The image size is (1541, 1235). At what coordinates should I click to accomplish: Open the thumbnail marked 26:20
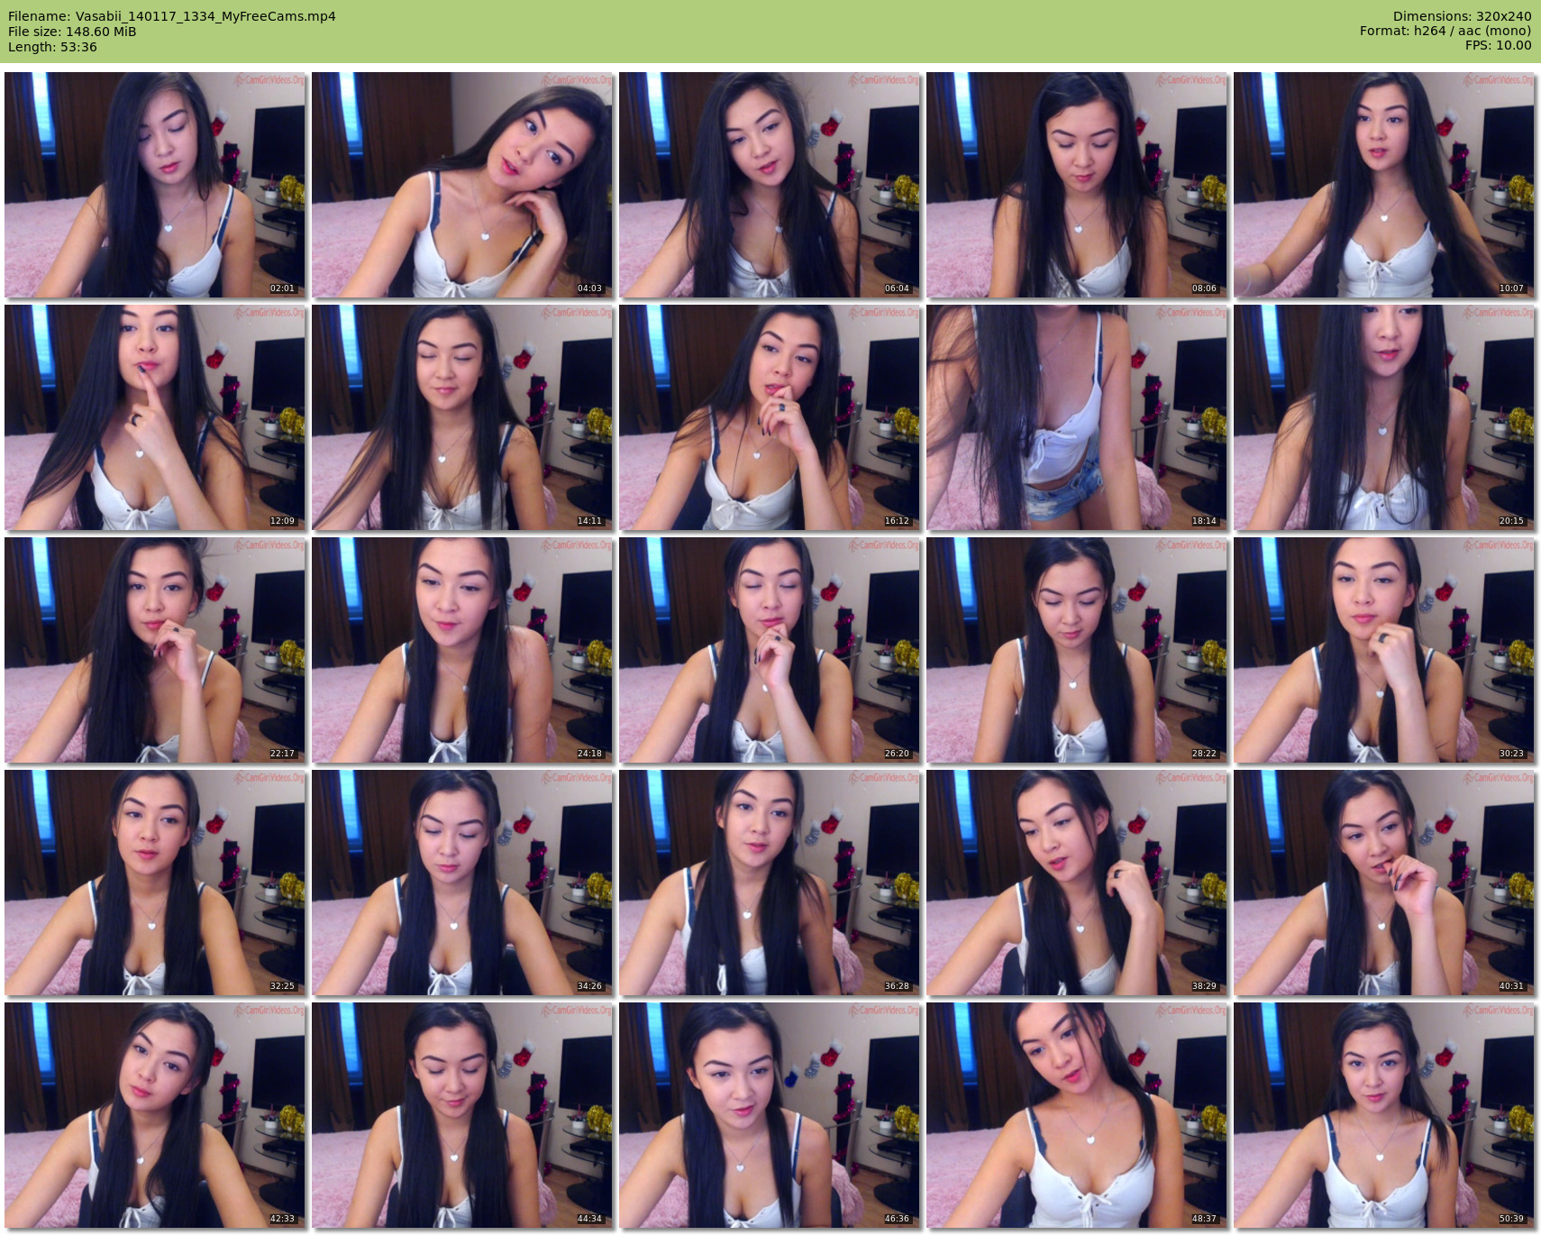770,650
